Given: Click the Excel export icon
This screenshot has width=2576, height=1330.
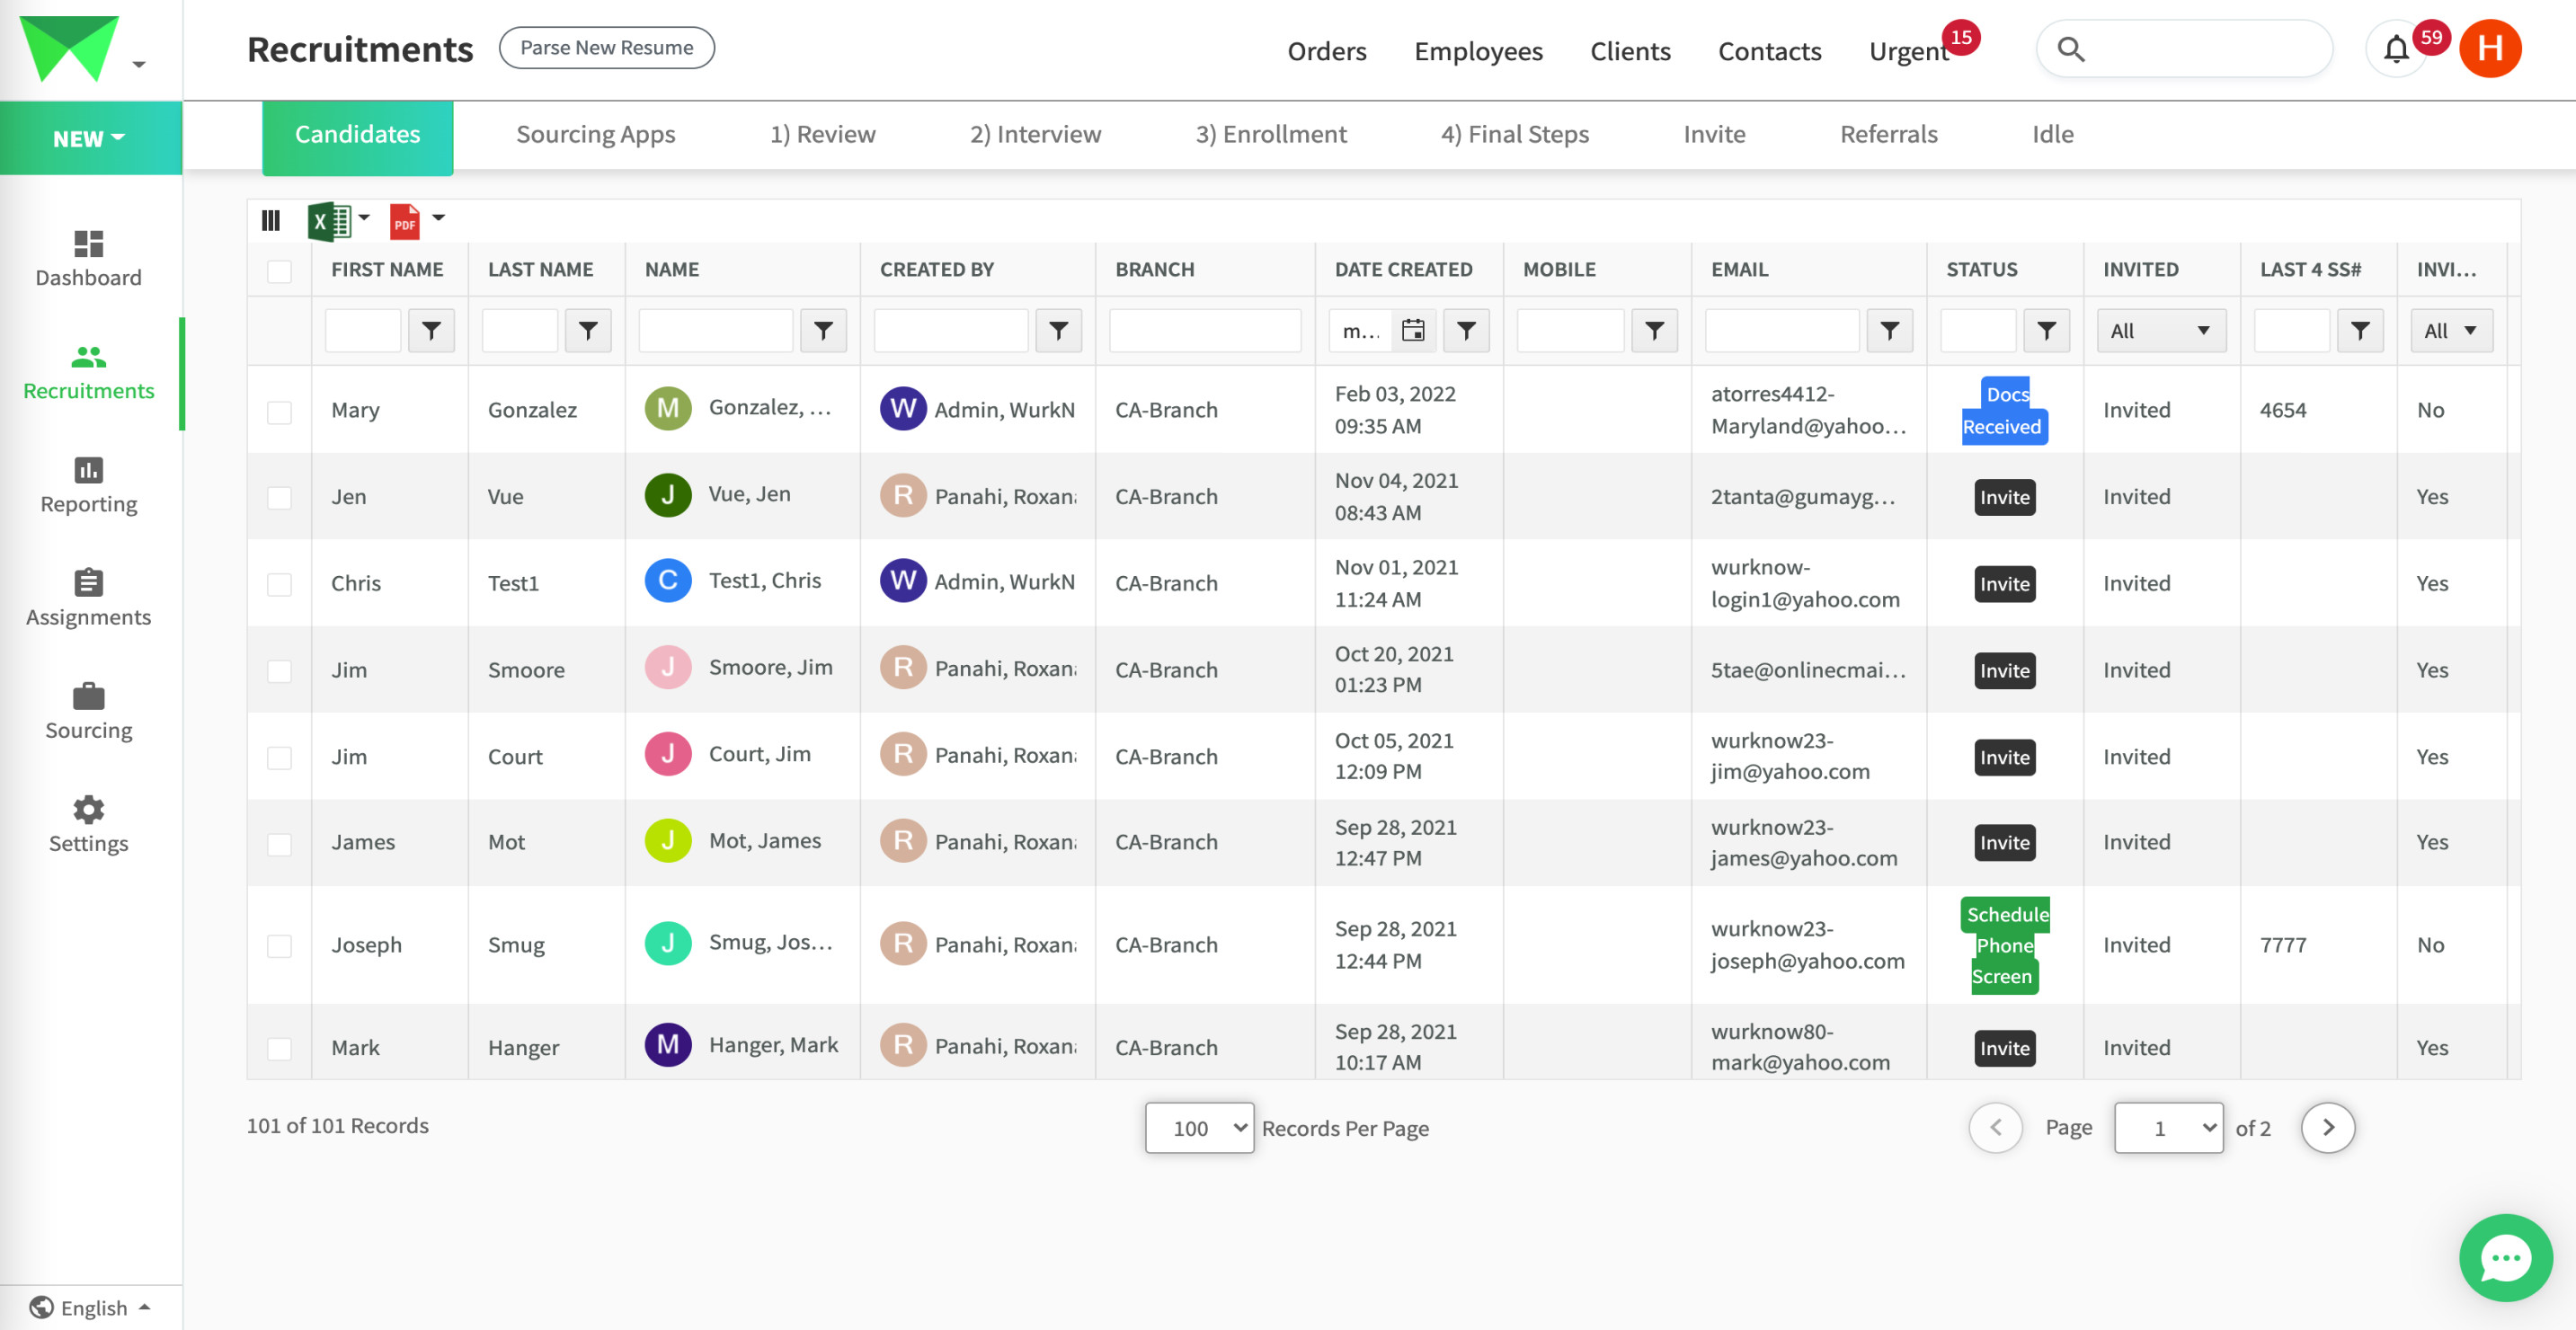Looking at the screenshot, I should (328, 220).
